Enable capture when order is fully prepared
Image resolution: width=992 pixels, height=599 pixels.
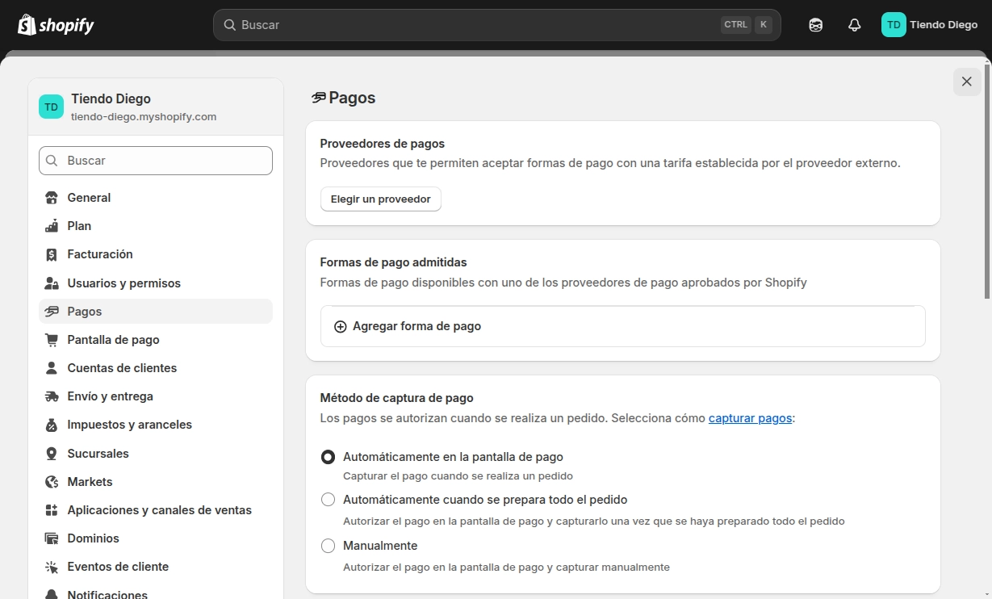tap(328, 499)
